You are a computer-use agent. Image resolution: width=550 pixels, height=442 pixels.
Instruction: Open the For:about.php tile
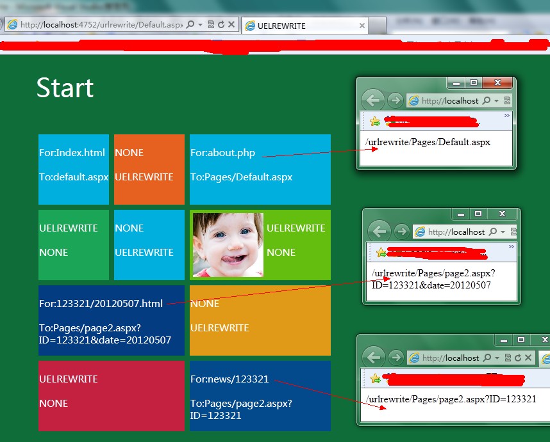(260, 169)
